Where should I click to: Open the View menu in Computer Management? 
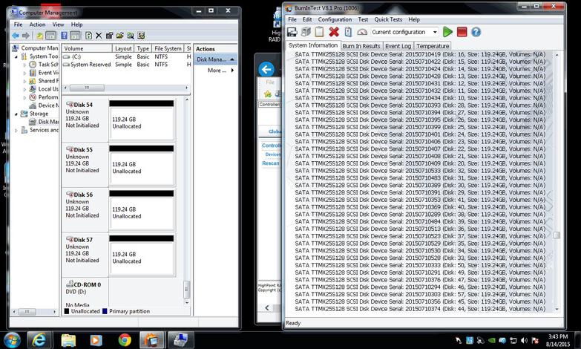(x=58, y=25)
